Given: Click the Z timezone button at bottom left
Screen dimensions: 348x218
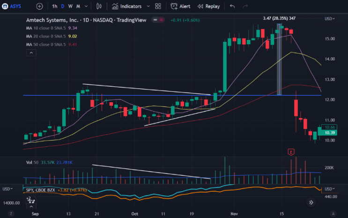Looking at the screenshot, I should click(x=11, y=214).
